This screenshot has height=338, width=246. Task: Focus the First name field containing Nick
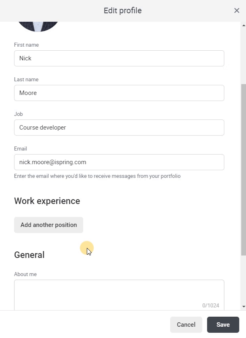pos(119,58)
